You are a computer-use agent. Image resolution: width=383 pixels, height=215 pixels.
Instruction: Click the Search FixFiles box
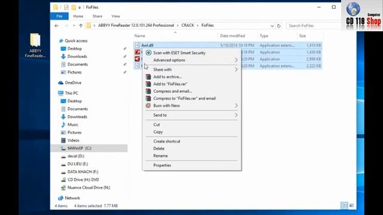314,26
